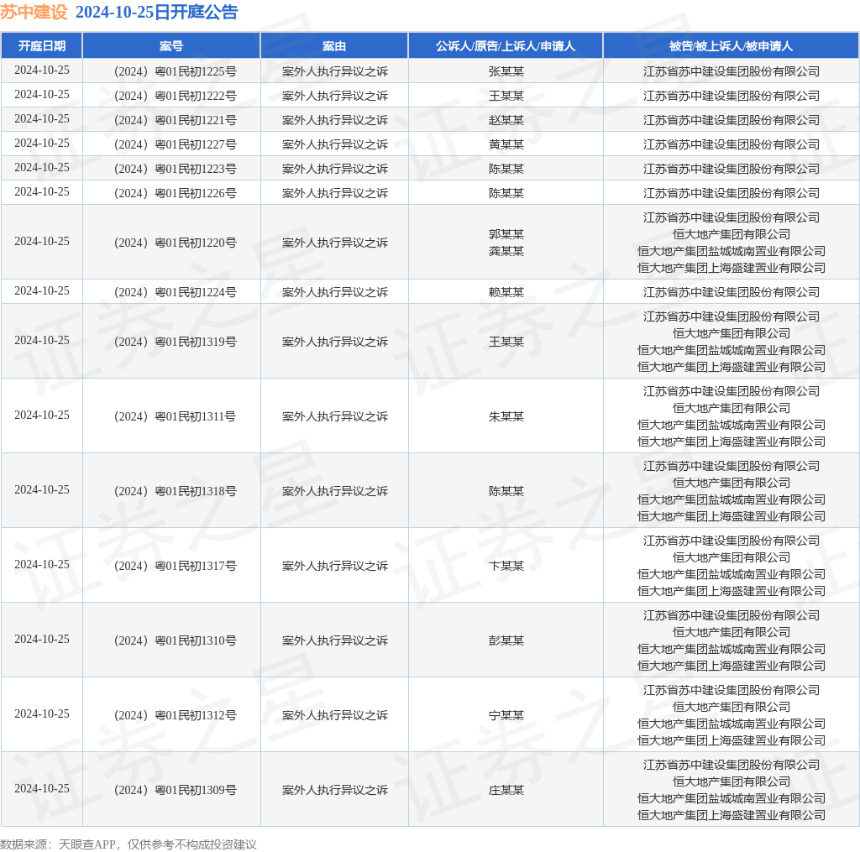Click plaintiff name 庄某某
Viewport: 860px width, 852px height.
coord(506,790)
